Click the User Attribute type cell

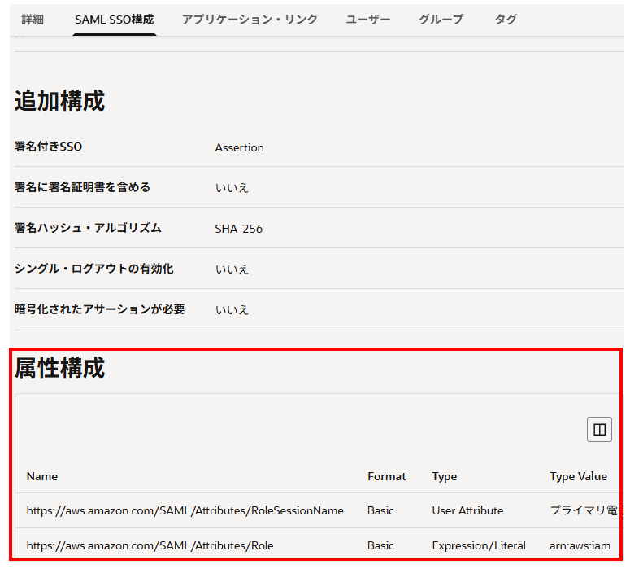click(x=467, y=510)
